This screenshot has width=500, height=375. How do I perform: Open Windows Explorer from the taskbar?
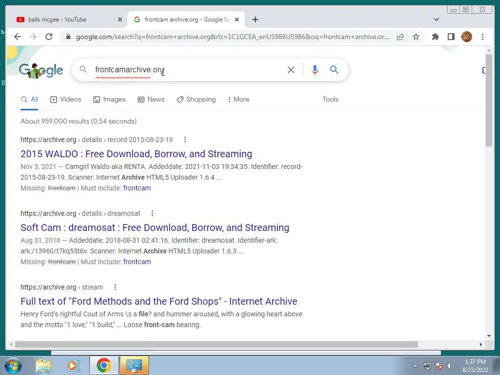[43, 365]
